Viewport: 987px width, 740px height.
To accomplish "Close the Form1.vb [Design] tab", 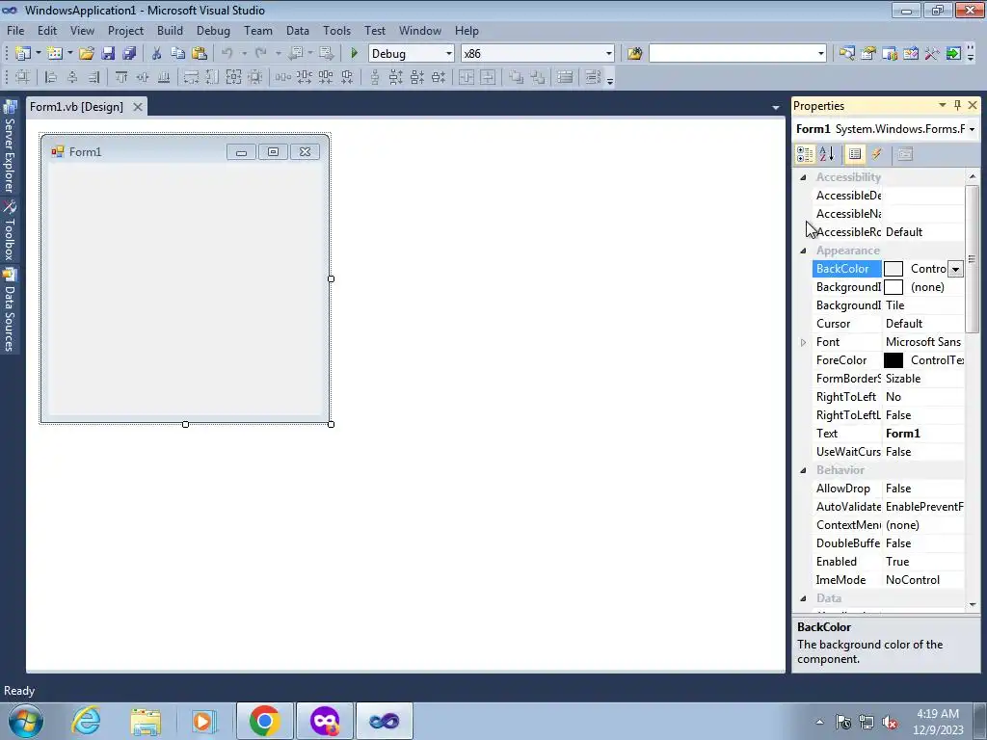I will pos(137,107).
